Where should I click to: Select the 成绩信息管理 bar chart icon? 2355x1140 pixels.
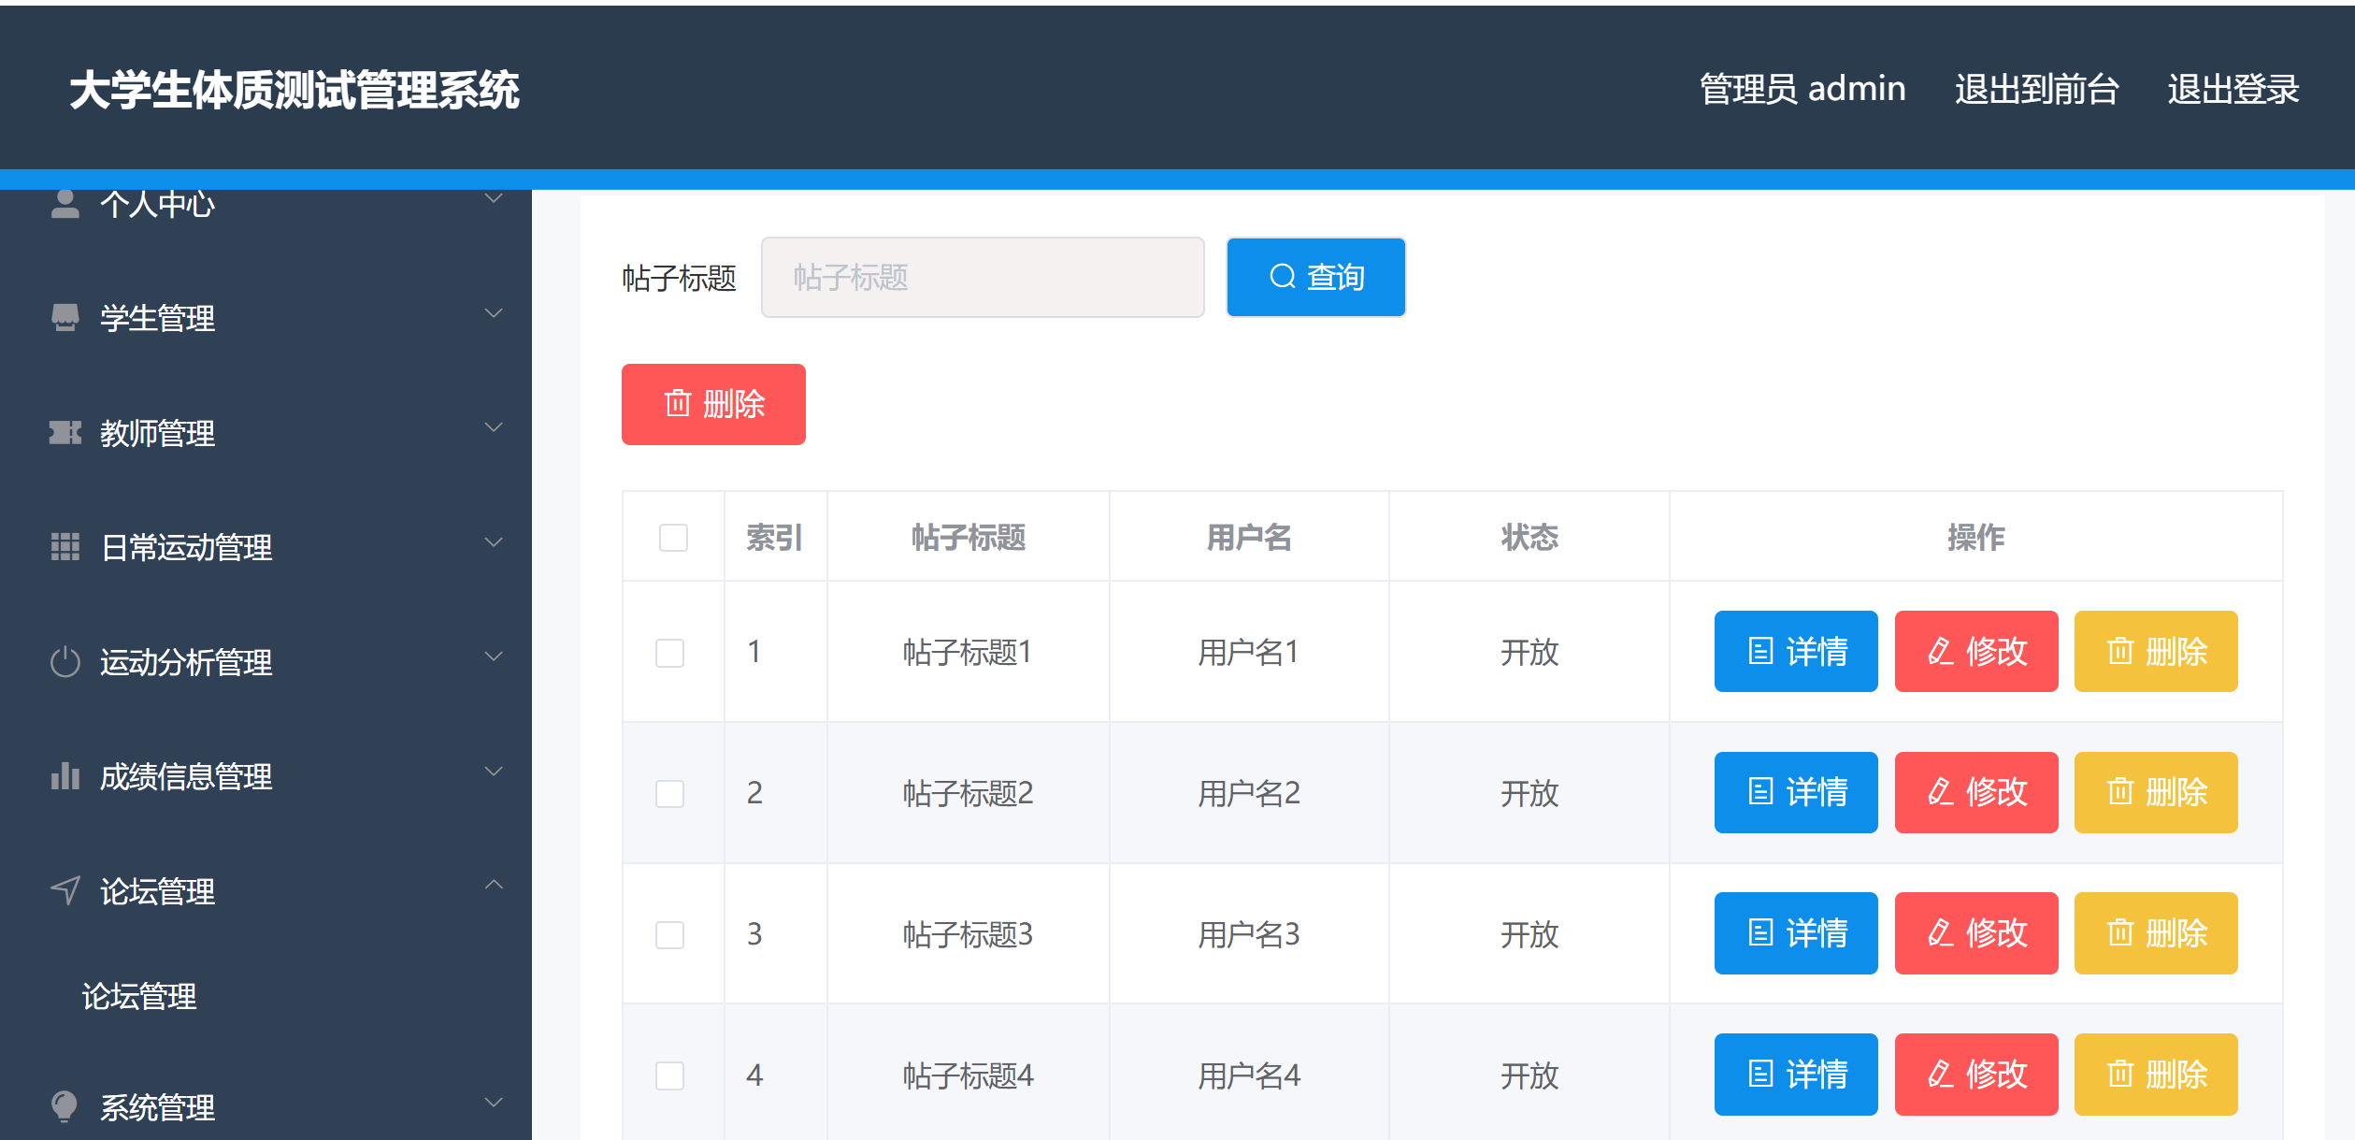64,775
